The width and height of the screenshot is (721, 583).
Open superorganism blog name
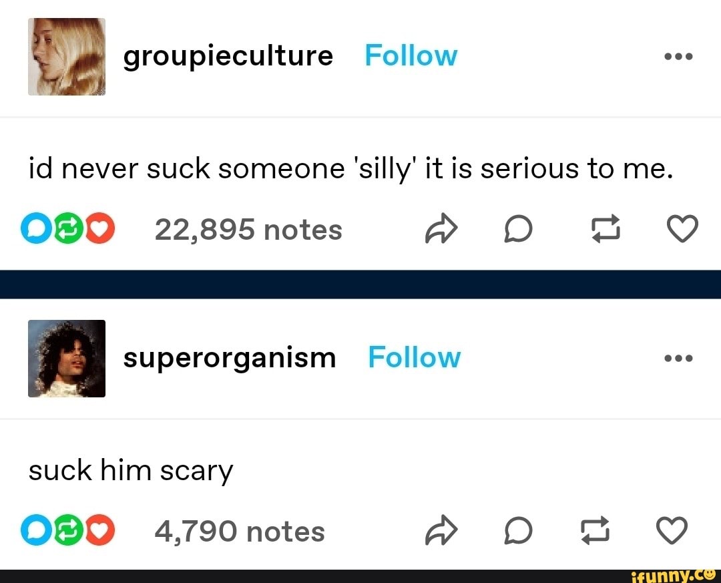[230, 359]
